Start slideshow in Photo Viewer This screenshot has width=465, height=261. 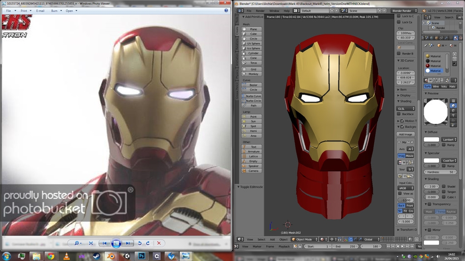(116, 243)
